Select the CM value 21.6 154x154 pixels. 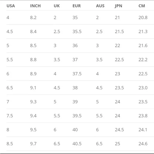[x=143, y=46]
